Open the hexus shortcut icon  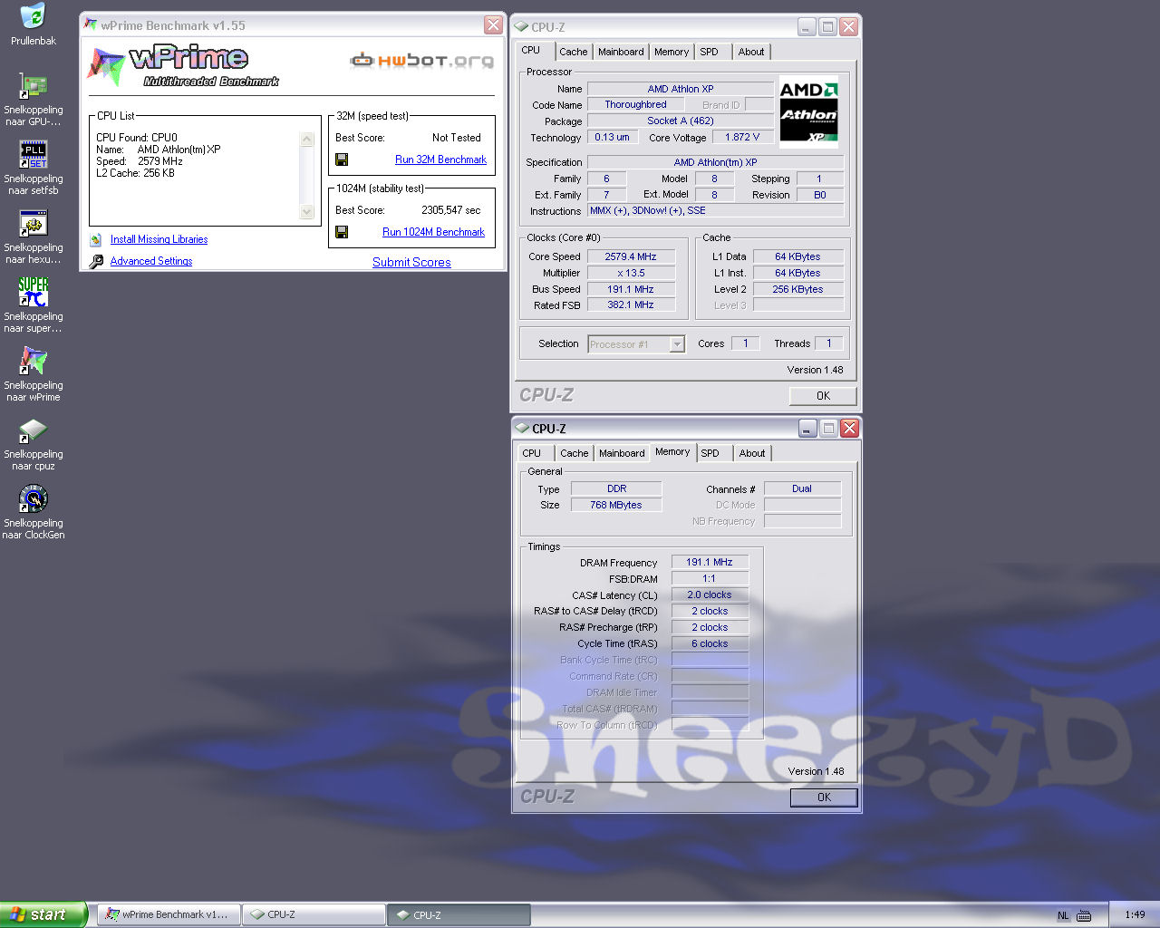pyautogui.click(x=33, y=223)
